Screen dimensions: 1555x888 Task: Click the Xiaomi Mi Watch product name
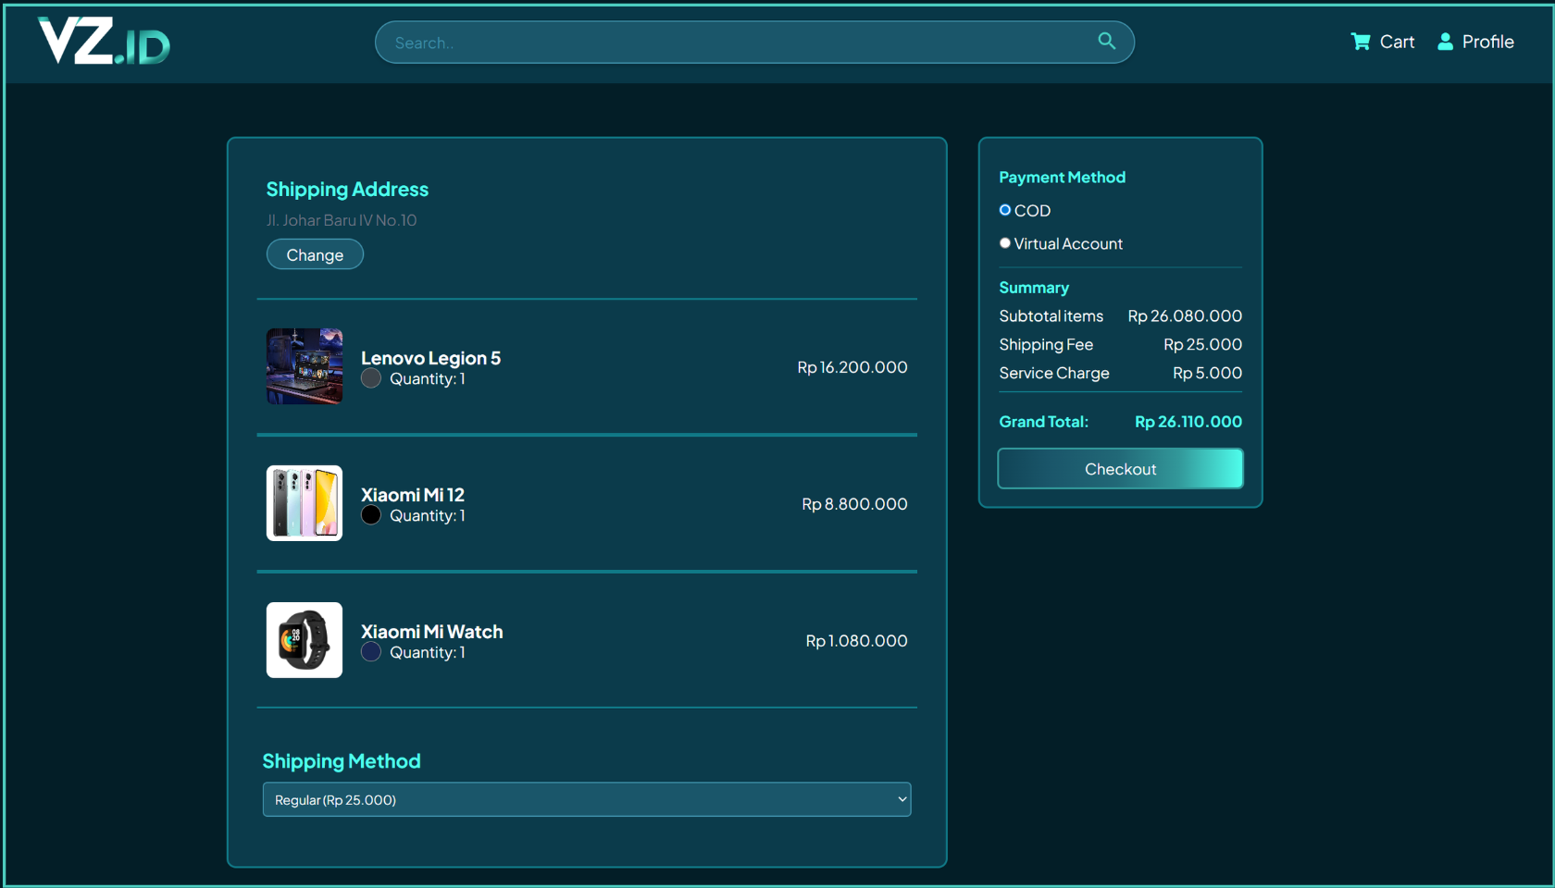coord(432,632)
